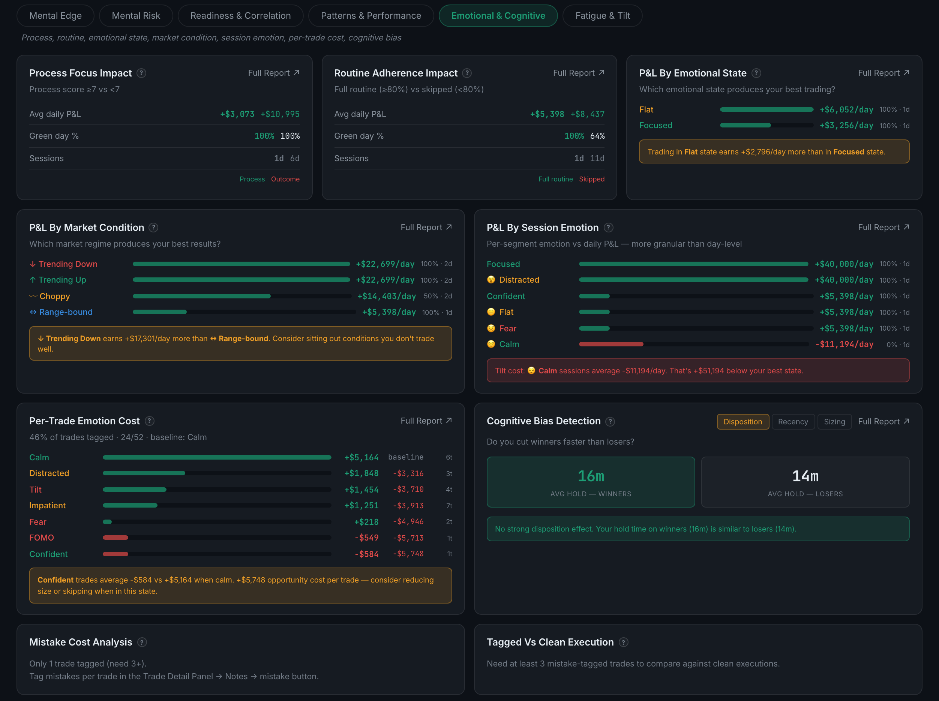Open the Fatigue & Tilt tab
Screen dimensions: 939x701
pyautogui.click(x=602, y=16)
